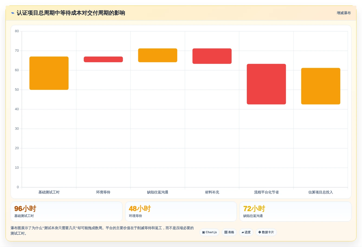
Task: Click the x-axis label 估算项目总投入
Action: pos(321,192)
